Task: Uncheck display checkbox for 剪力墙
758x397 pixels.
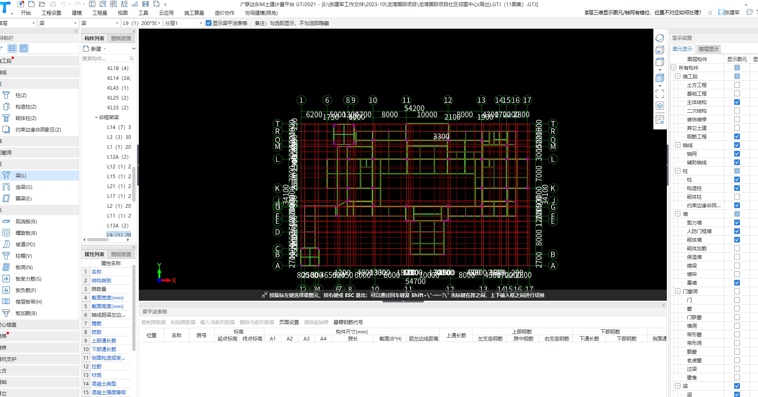Action: pos(737,222)
